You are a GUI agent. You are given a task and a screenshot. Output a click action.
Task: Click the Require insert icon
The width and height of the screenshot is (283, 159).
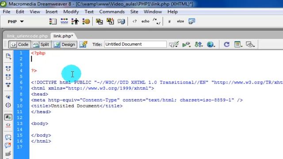coord(110,21)
